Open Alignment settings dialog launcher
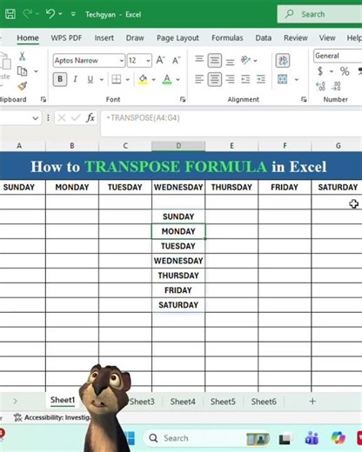 [x=304, y=99]
